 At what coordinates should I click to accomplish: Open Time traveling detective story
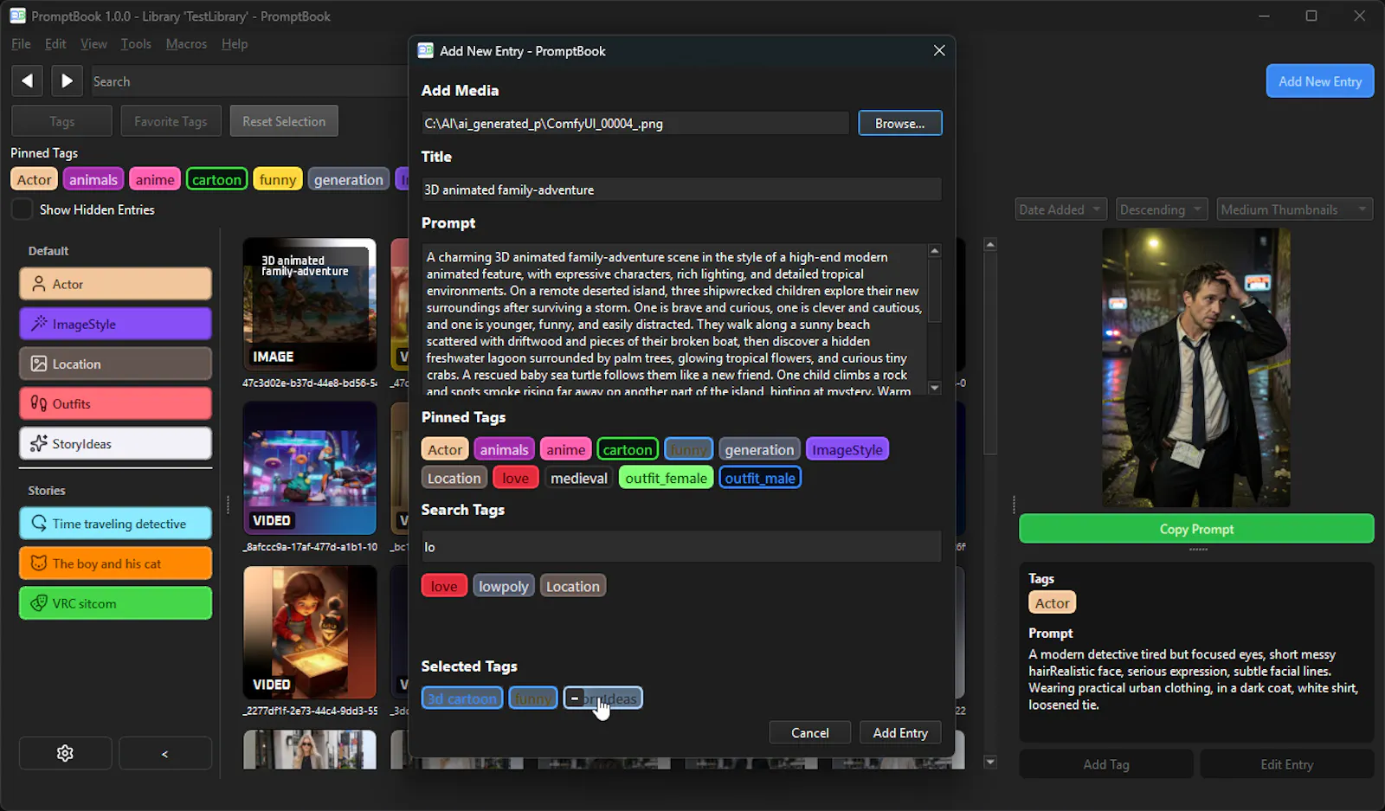[x=115, y=524]
